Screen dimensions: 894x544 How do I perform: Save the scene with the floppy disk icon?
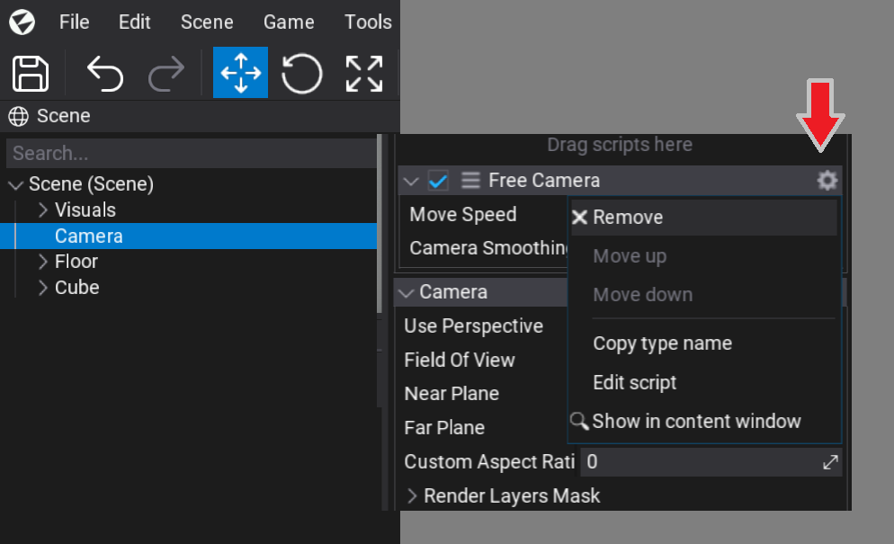pyautogui.click(x=31, y=74)
